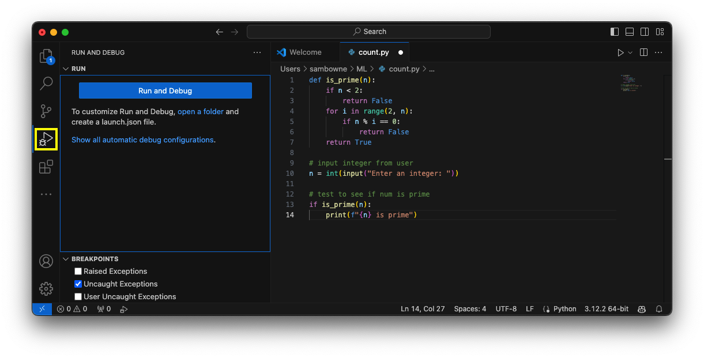
Task: Open the Accounts icon in activity bar
Action: (x=46, y=261)
